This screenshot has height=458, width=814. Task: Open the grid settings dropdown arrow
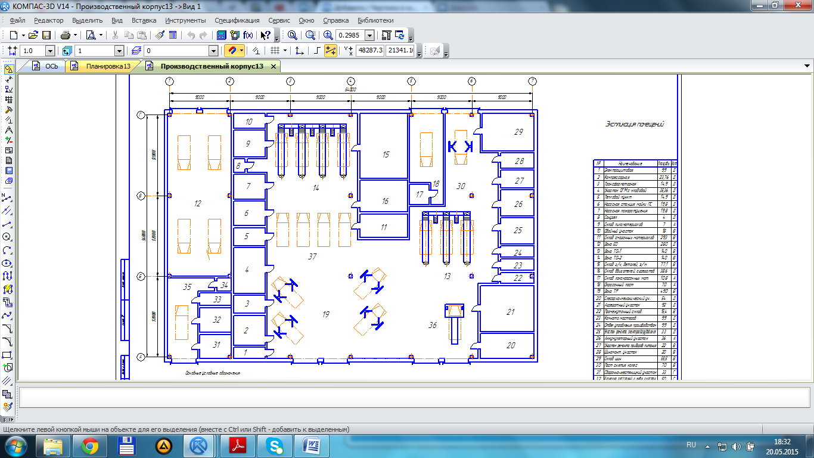pyautogui.click(x=285, y=51)
